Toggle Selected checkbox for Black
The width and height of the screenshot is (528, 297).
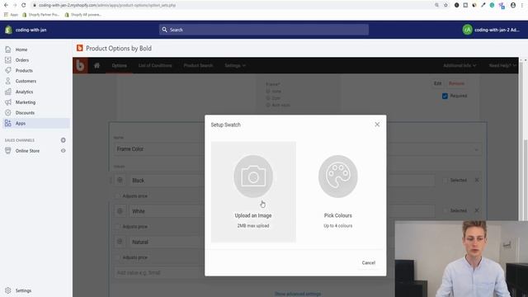tap(445, 181)
